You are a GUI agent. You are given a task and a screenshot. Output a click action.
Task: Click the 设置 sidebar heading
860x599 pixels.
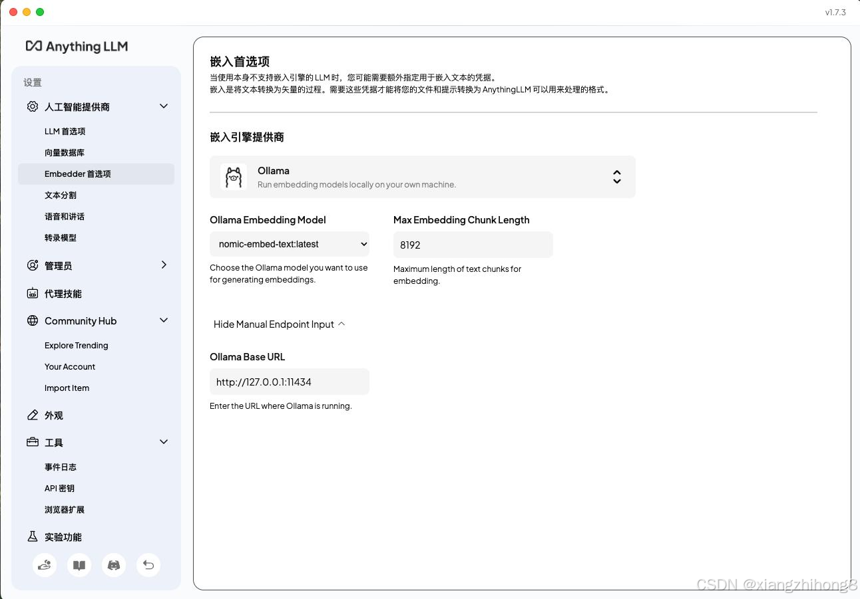tap(33, 82)
